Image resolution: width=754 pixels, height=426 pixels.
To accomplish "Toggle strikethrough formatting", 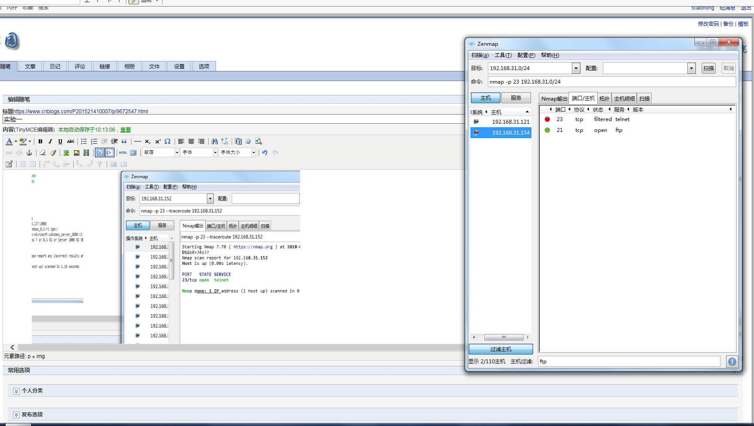I will pyautogui.click(x=71, y=141).
